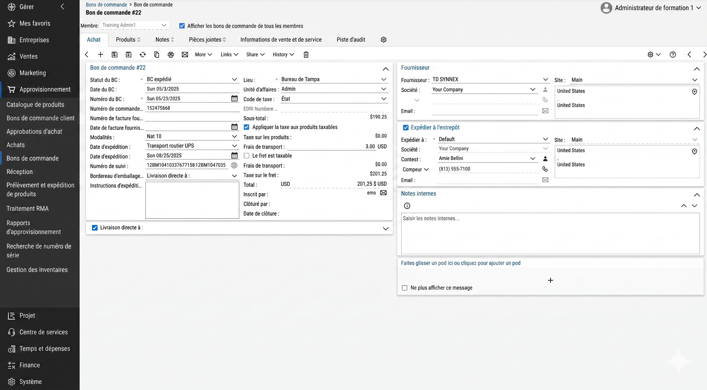Expand the Livraison directe à panel
Image resolution: width=707 pixels, height=390 pixels.
click(386, 229)
